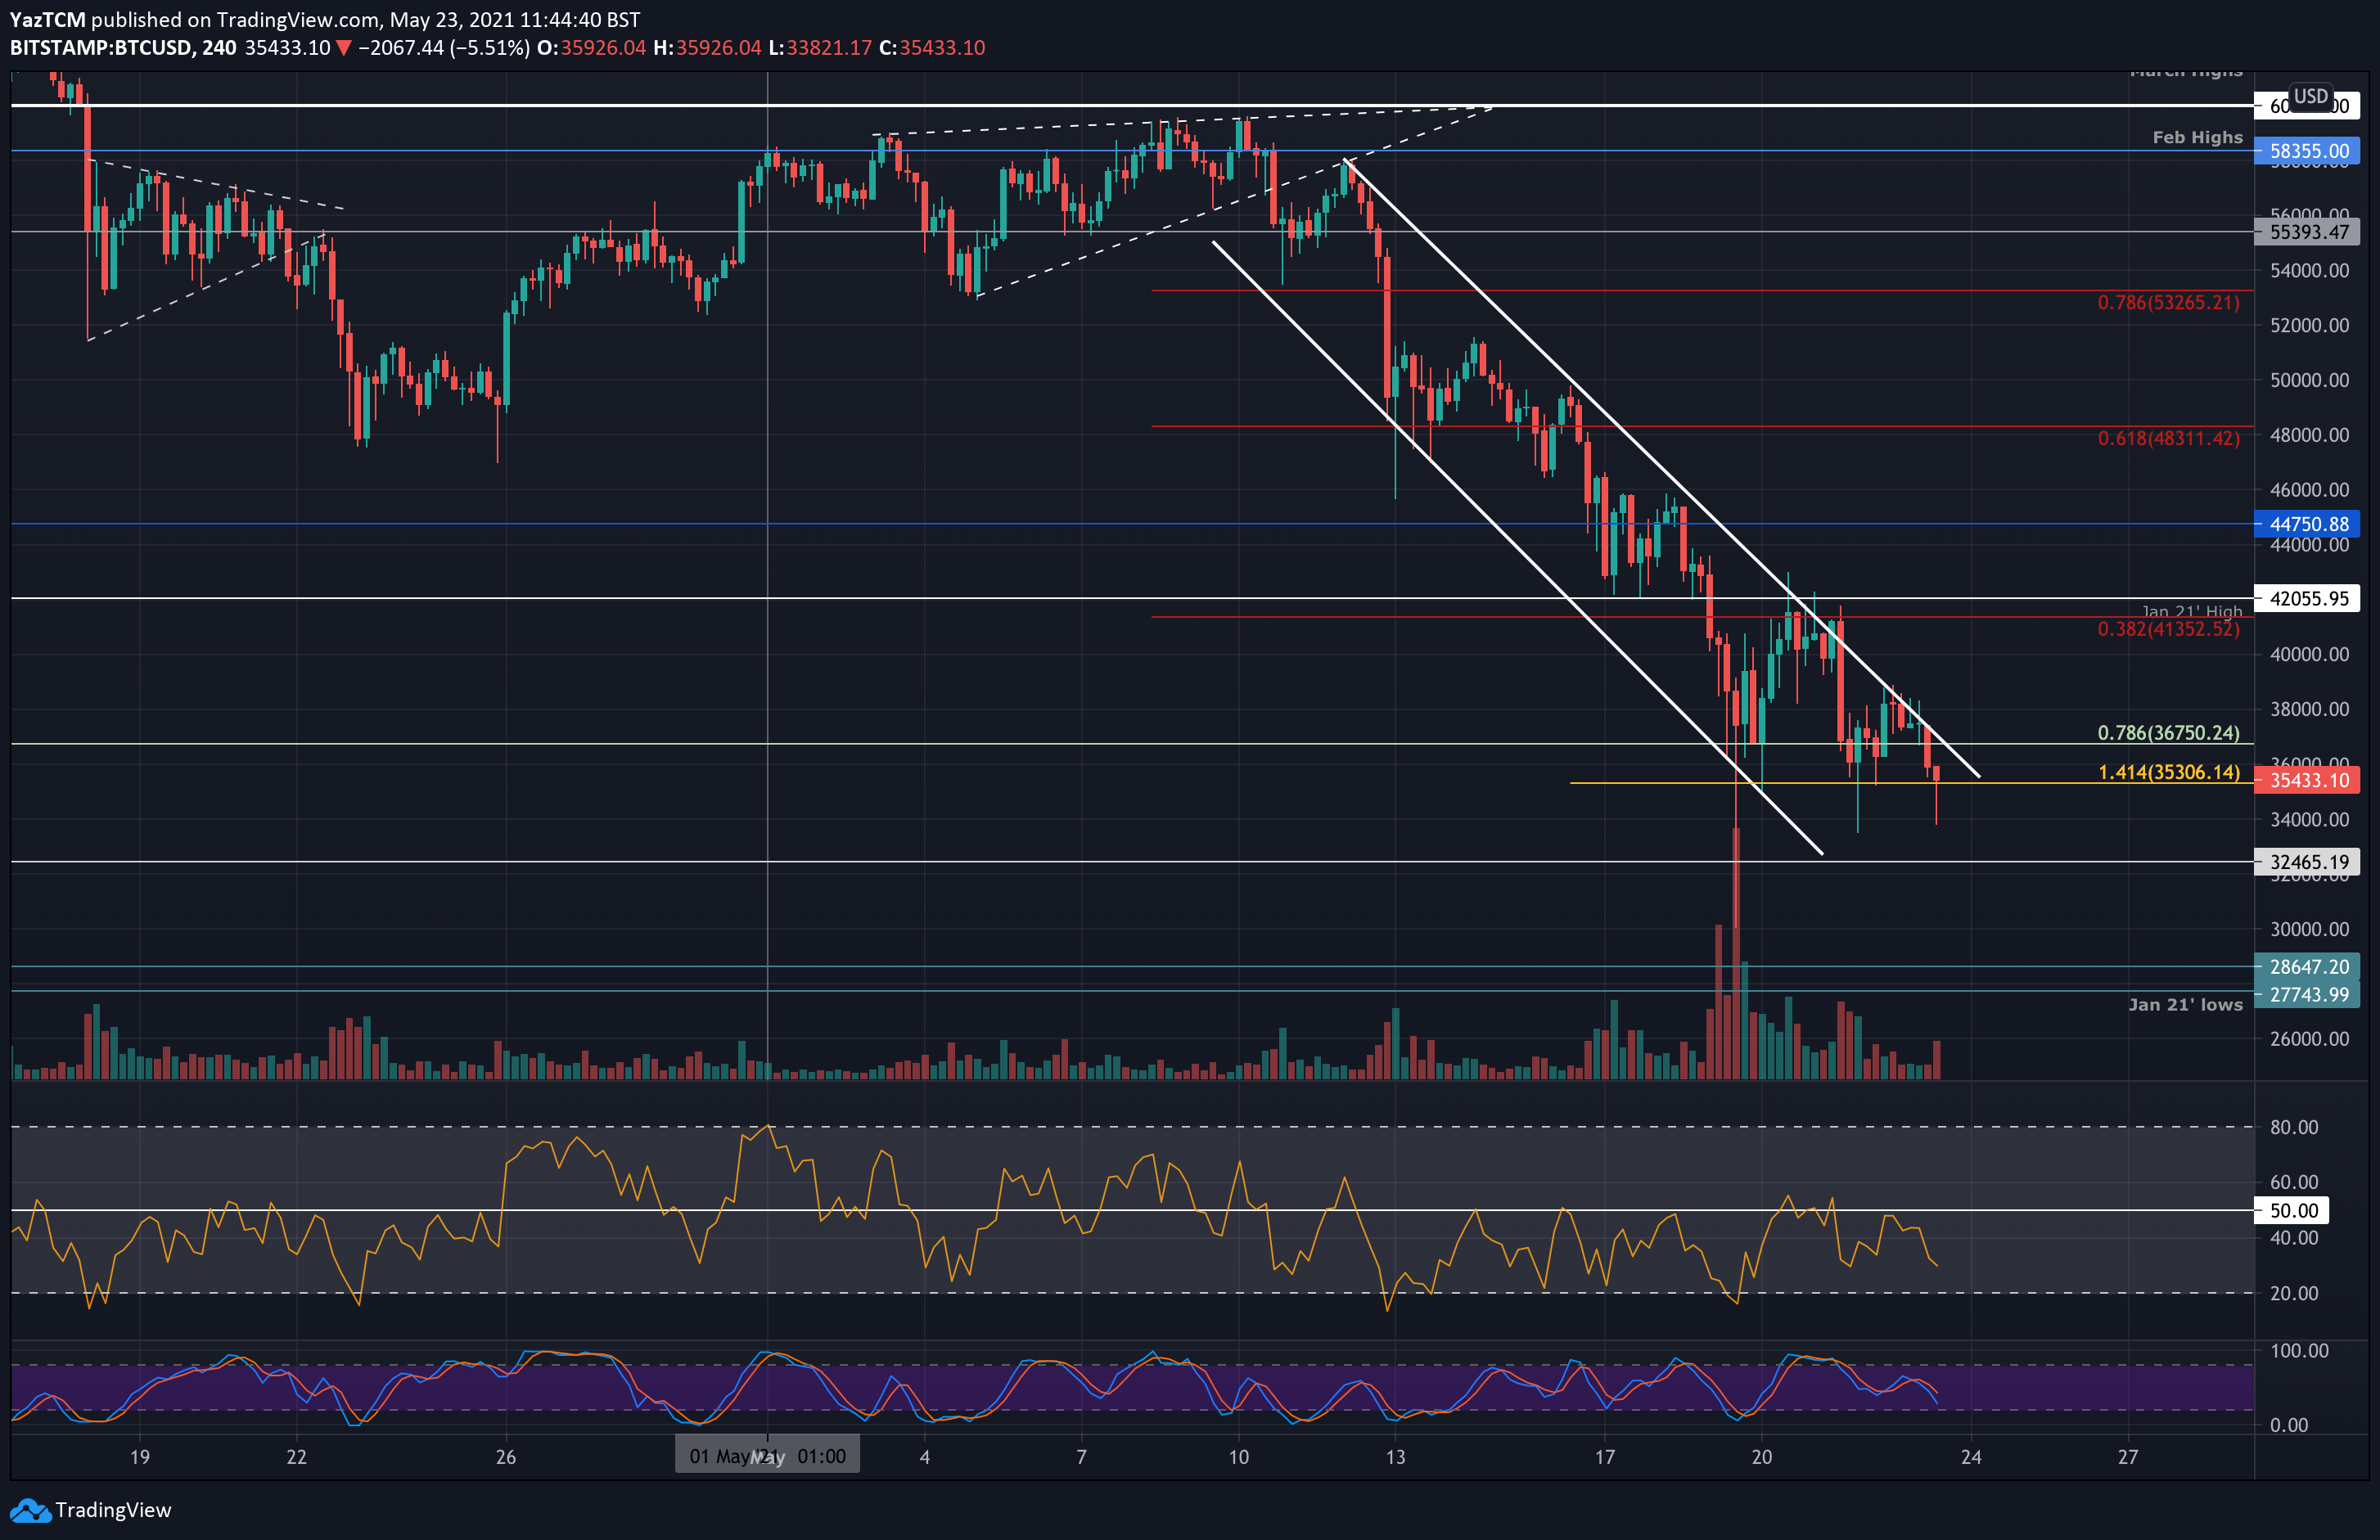Click the 27743.99 price label
This screenshot has height=1540, width=2380.
[2307, 995]
